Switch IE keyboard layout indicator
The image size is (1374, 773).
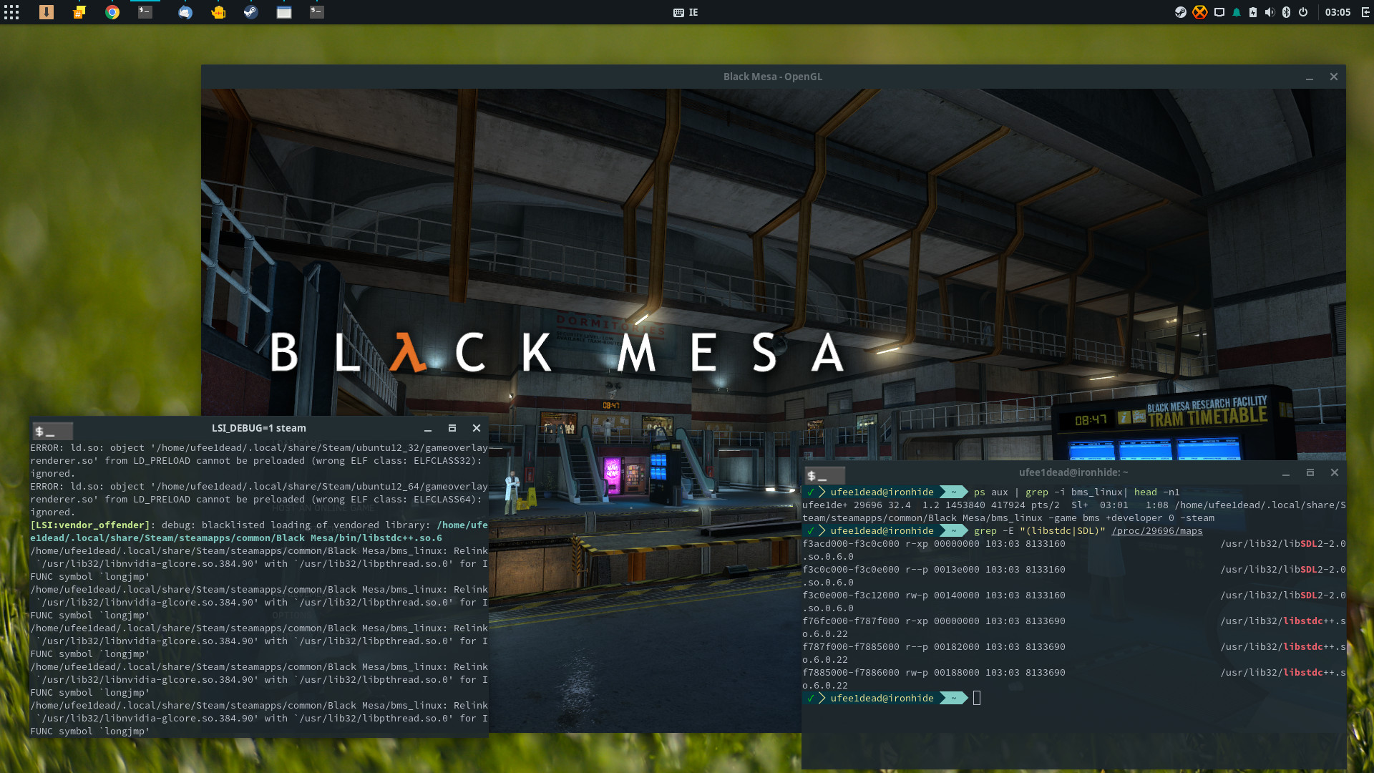click(686, 12)
